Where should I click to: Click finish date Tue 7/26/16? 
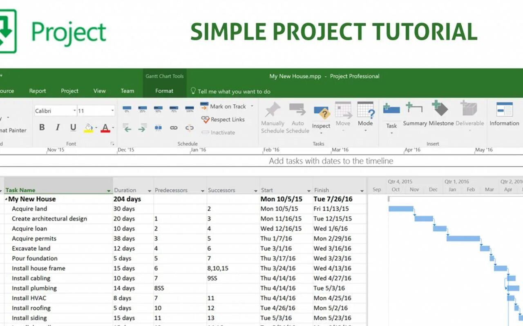[333, 199]
